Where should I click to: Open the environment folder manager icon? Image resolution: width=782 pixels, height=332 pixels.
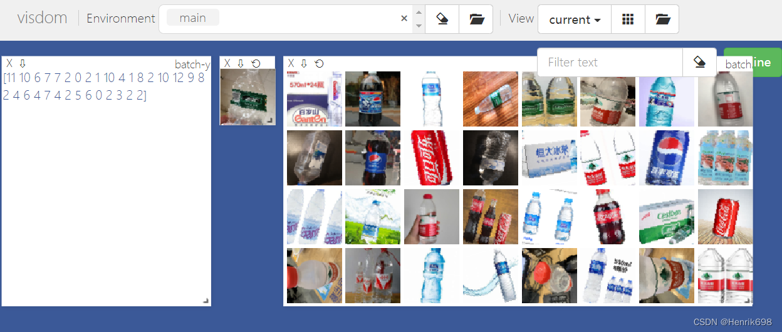(476, 19)
